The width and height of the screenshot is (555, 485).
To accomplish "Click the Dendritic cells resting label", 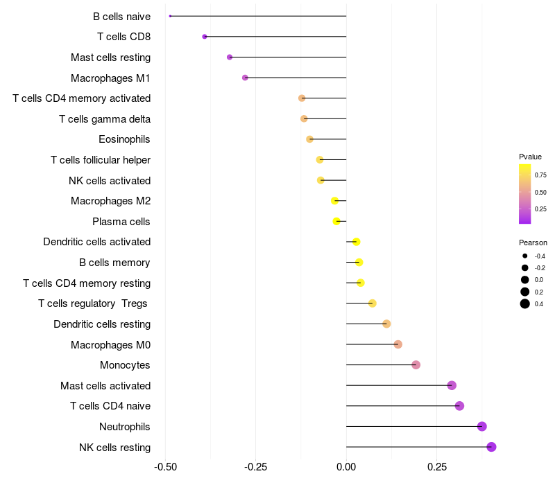I will [x=102, y=324].
